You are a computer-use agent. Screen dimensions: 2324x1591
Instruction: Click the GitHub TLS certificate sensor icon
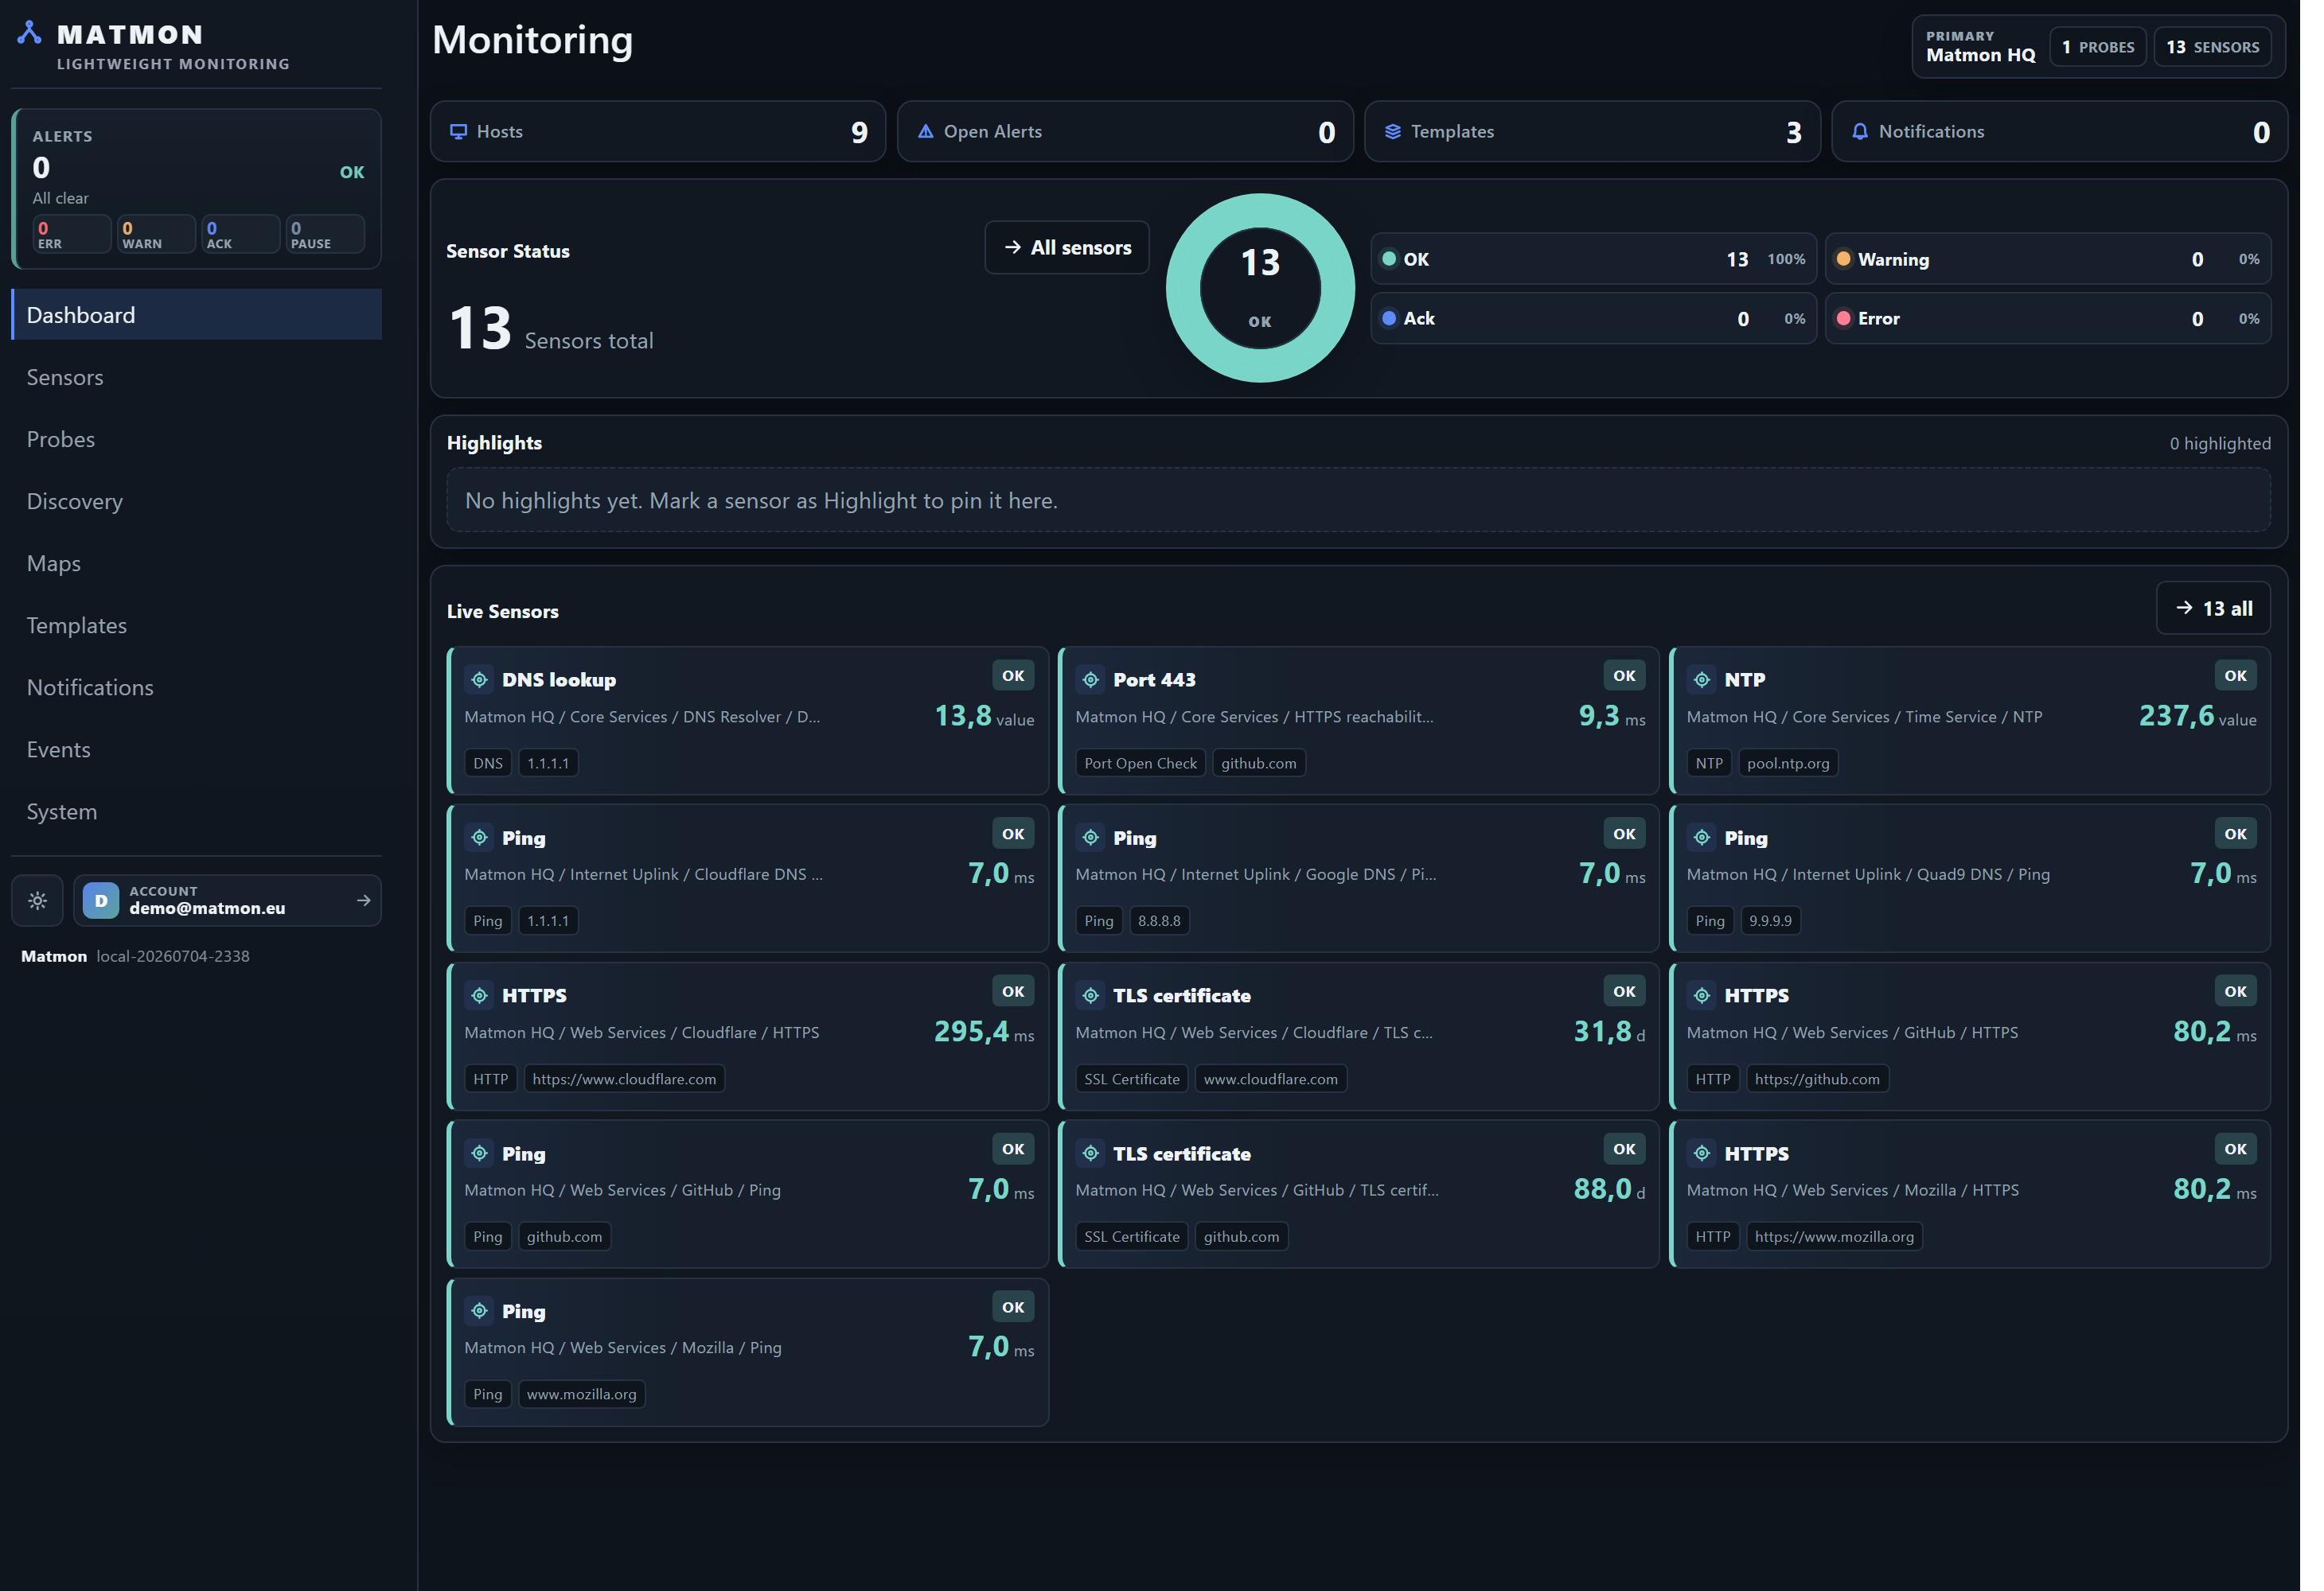(1091, 1153)
